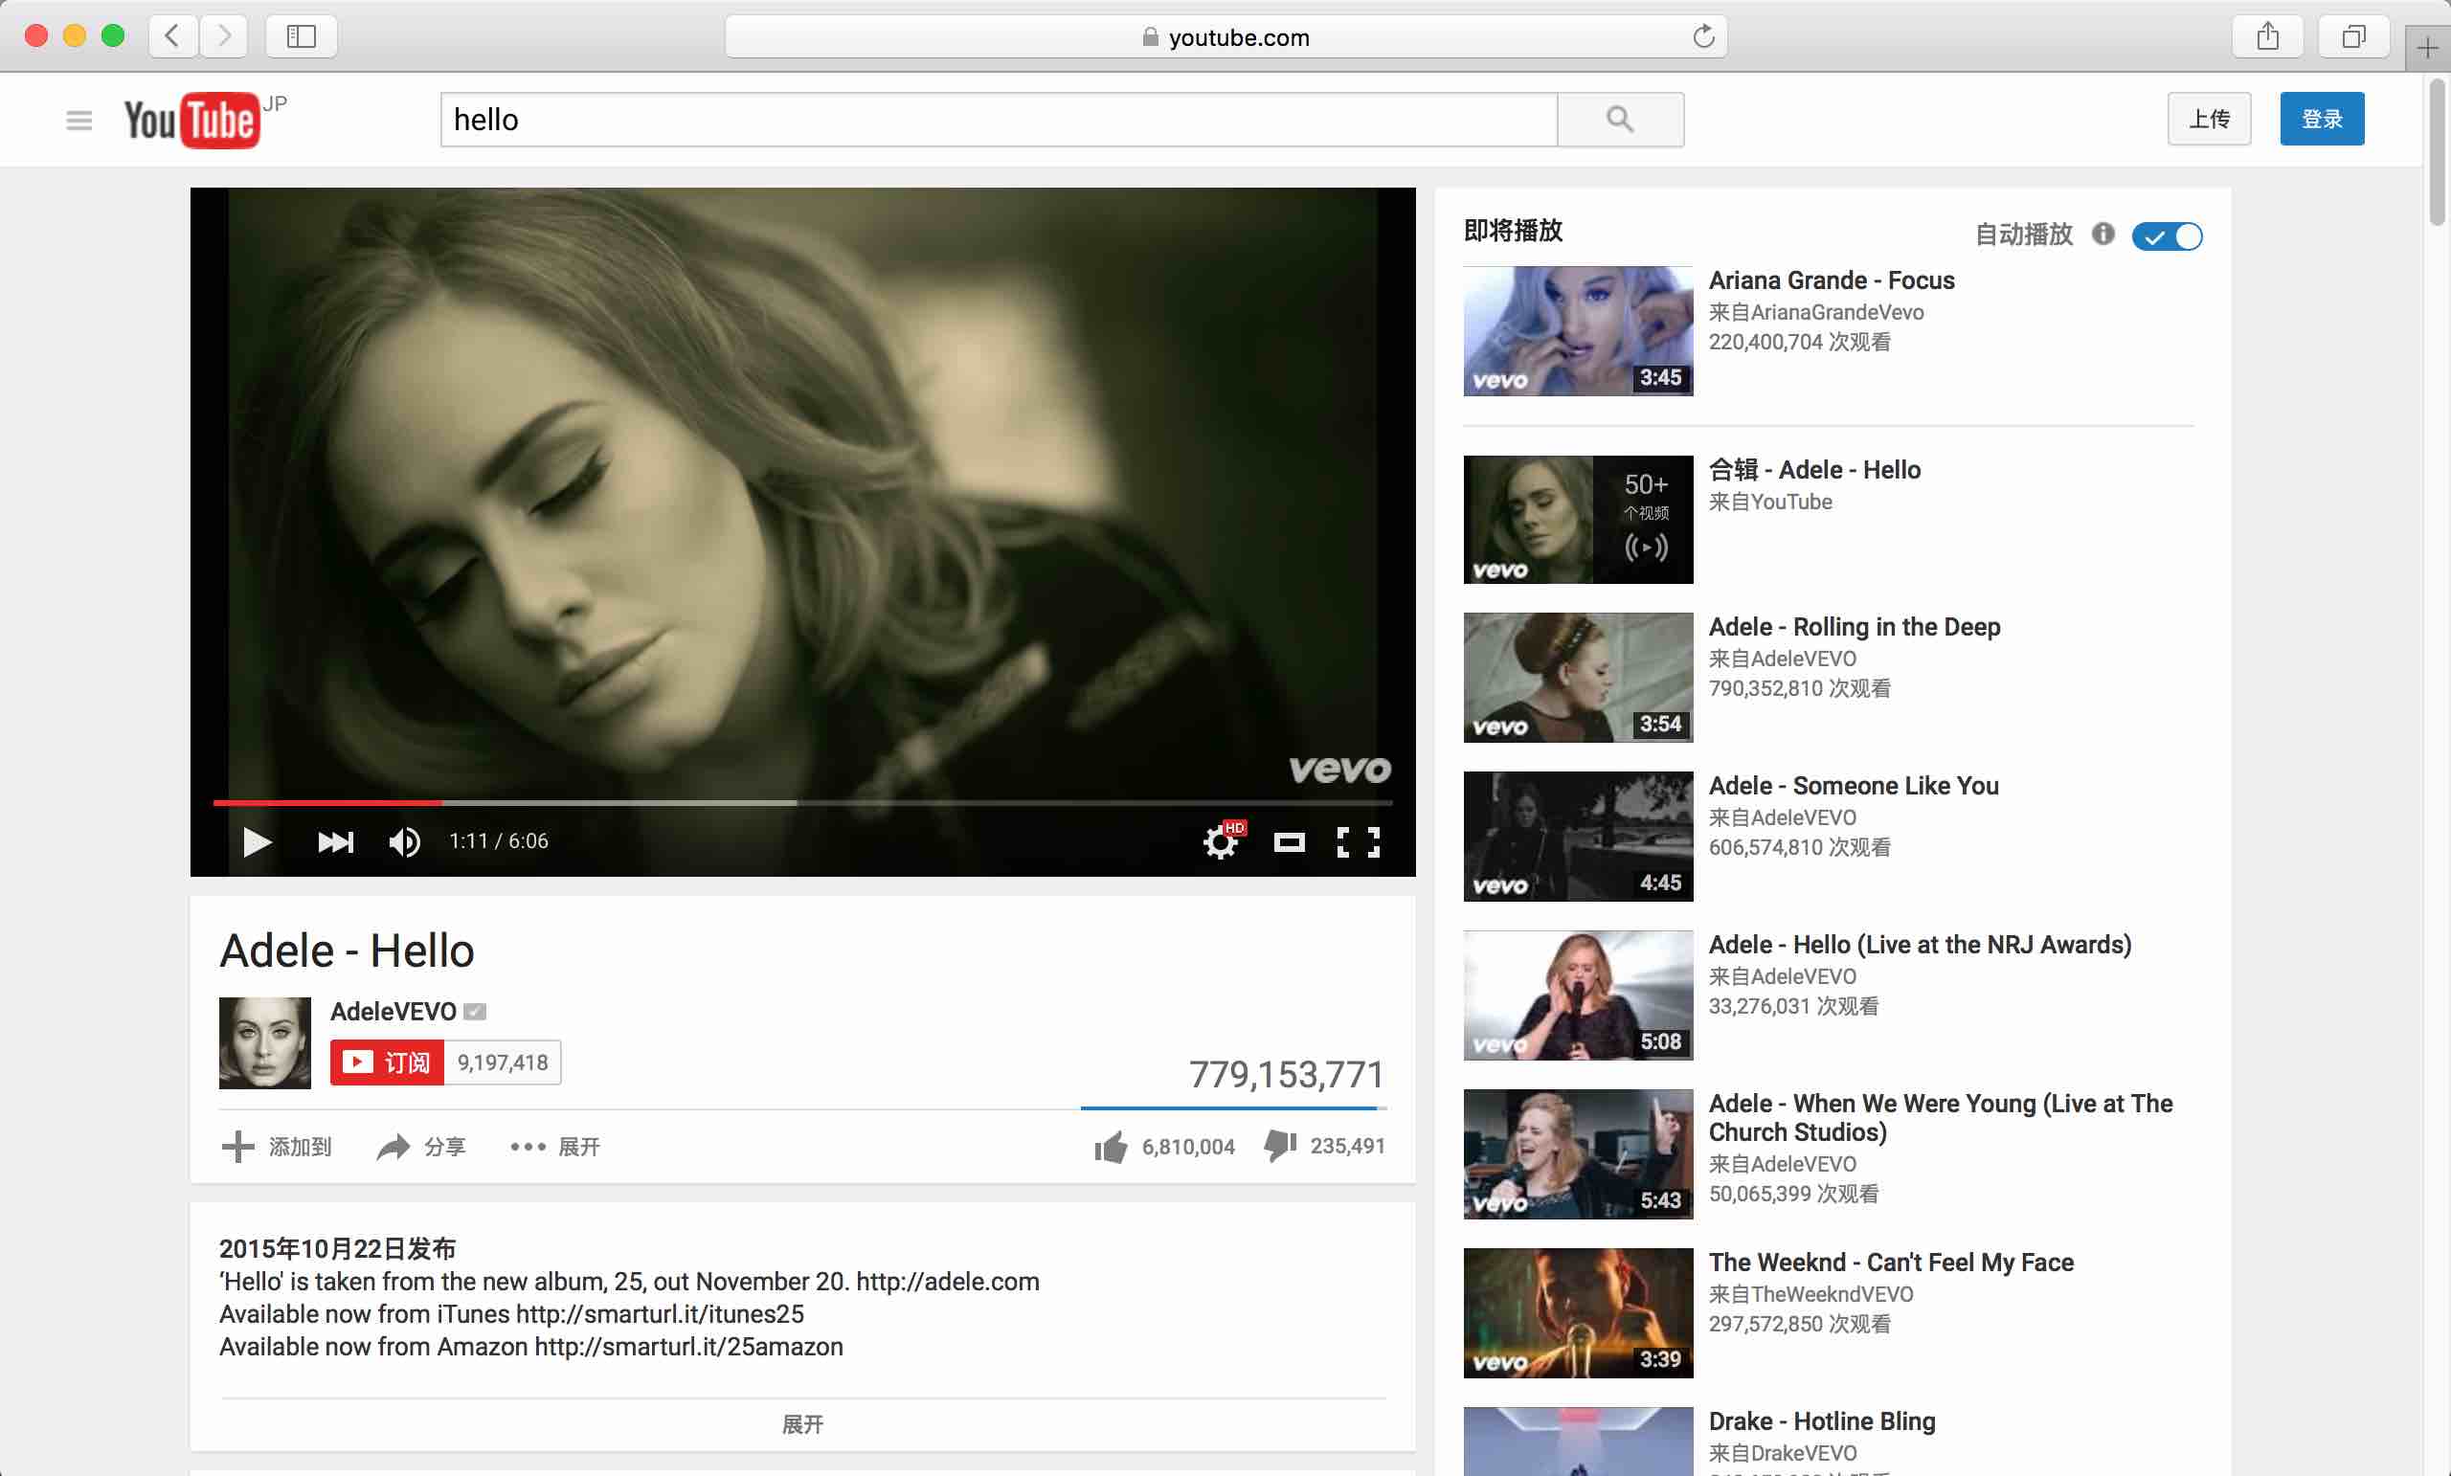Click the search box containing hello

click(998, 120)
